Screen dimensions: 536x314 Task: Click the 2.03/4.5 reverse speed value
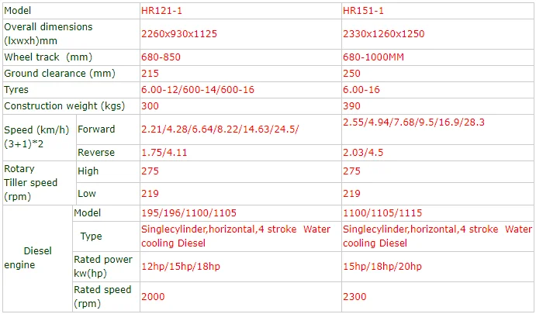[362, 153]
